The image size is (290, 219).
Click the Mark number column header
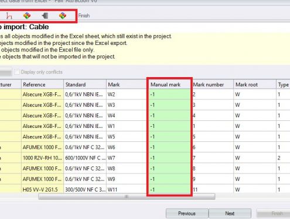tap(213, 85)
